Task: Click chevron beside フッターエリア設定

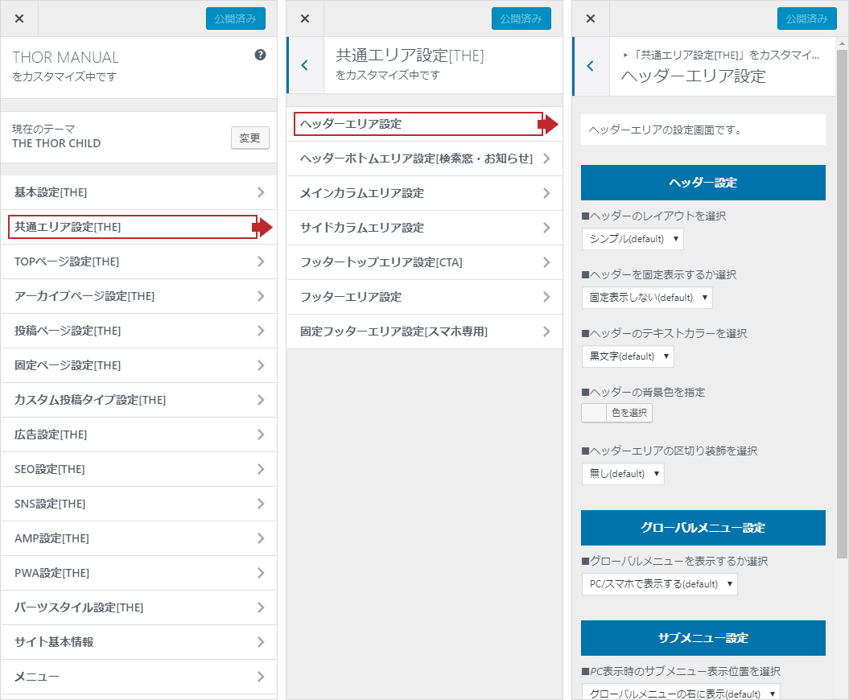Action: [x=546, y=297]
